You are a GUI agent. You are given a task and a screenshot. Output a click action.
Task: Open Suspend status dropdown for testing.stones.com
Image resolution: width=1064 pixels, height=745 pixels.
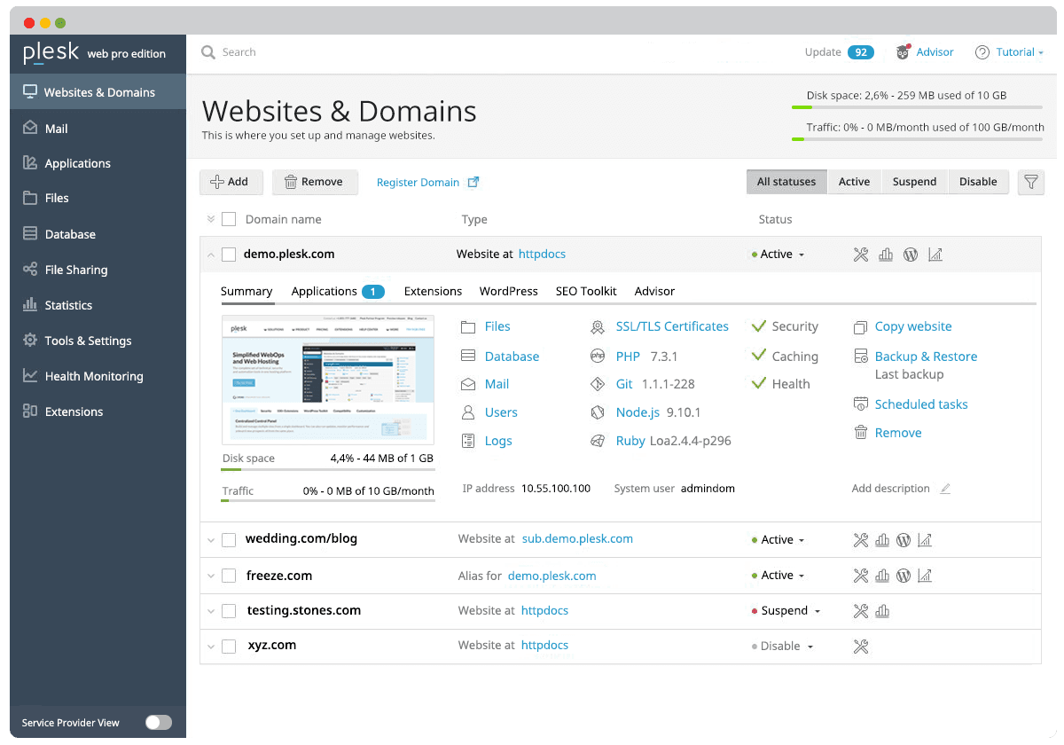(x=786, y=611)
